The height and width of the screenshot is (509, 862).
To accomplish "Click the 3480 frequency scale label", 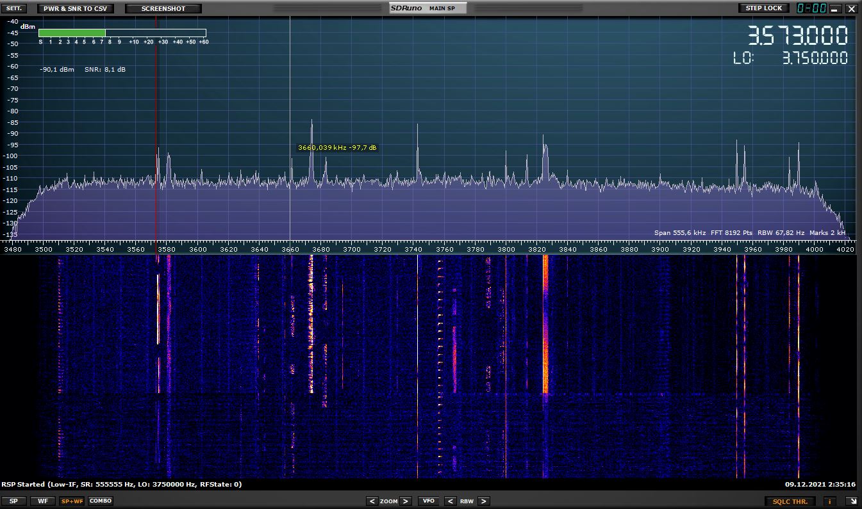I will tap(12, 249).
